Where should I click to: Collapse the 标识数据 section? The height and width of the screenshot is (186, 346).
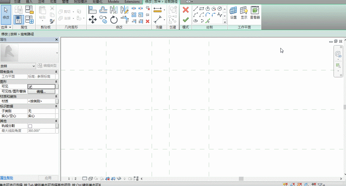tap(56, 106)
